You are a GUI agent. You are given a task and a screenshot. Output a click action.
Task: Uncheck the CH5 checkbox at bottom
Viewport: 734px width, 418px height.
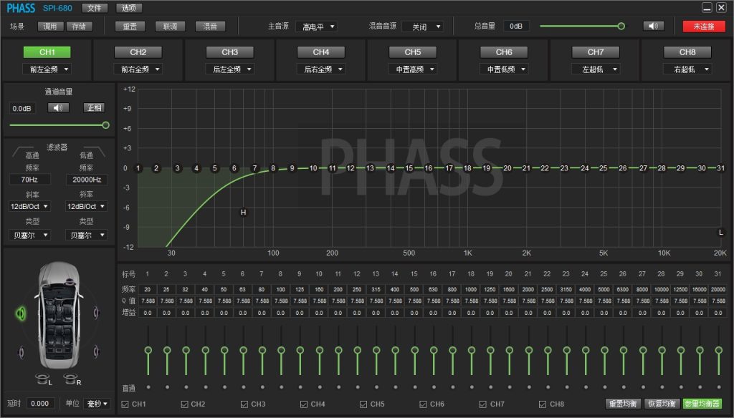coord(363,404)
